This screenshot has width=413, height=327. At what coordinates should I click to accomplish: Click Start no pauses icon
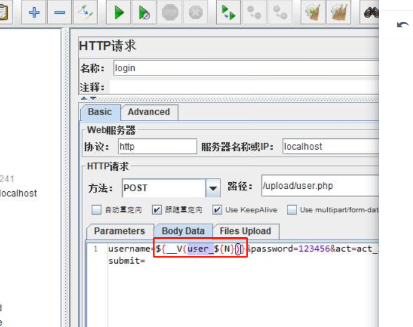[x=144, y=12]
